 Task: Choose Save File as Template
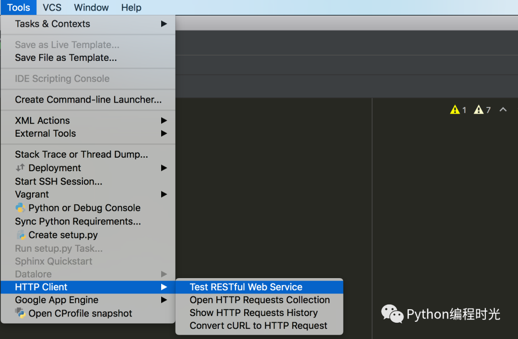point(88,58)
